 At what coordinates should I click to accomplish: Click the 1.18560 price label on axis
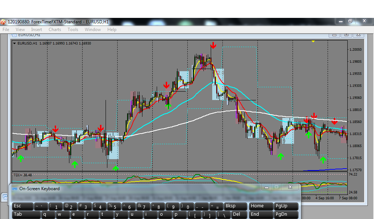pos(356,122)
